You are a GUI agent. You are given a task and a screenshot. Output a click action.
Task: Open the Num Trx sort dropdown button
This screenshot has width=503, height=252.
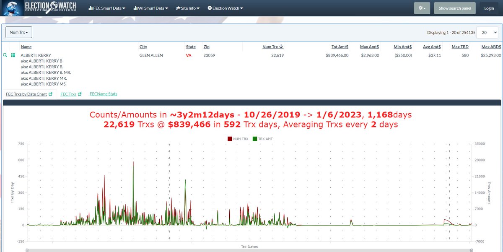[x=19, y=32]
